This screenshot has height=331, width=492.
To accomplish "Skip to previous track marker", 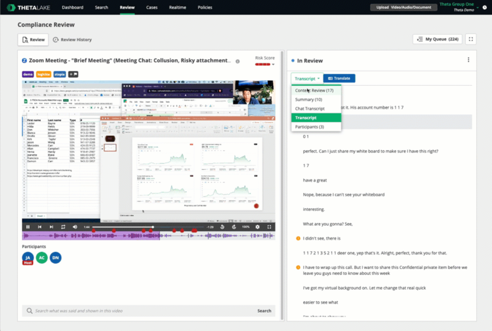I will (x=40, y=227).
